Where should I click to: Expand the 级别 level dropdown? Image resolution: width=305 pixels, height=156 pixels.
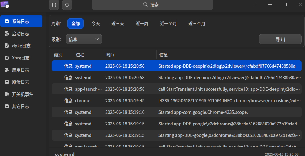(x=84, y=39)
